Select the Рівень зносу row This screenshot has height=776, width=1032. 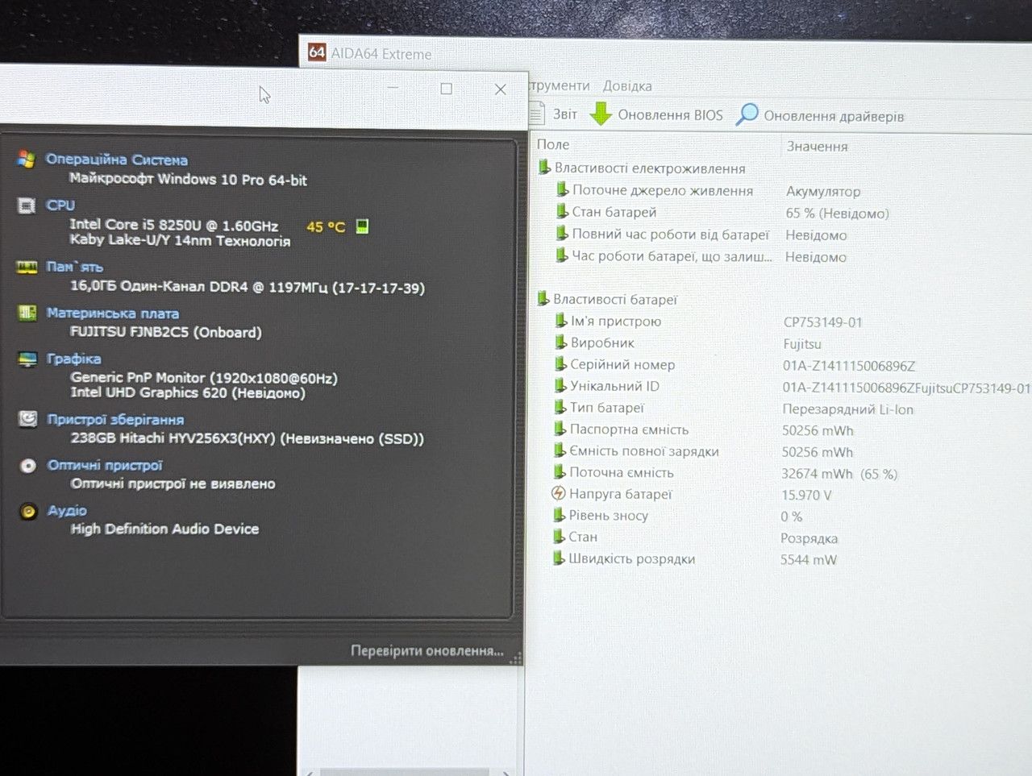tap(608, 516)
